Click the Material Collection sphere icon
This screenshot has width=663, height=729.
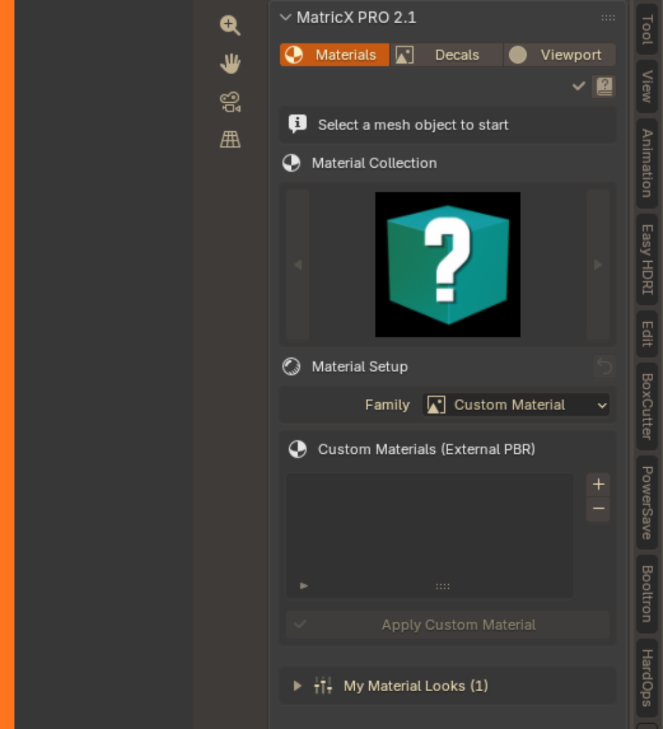(291, 163)
